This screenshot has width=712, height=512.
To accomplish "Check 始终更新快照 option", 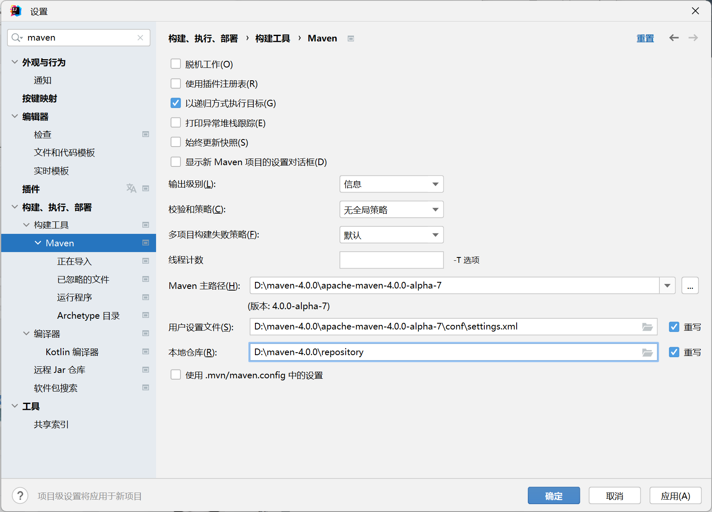I will [x=176, y=142].
